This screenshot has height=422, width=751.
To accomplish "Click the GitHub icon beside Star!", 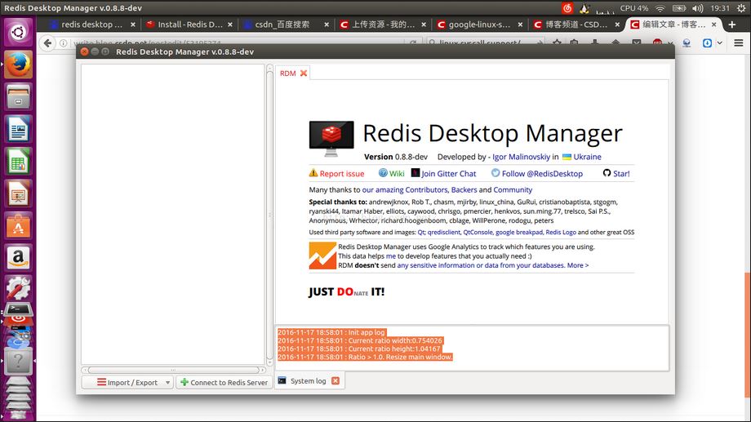I will pyautogui.click(x=607, y=173).
